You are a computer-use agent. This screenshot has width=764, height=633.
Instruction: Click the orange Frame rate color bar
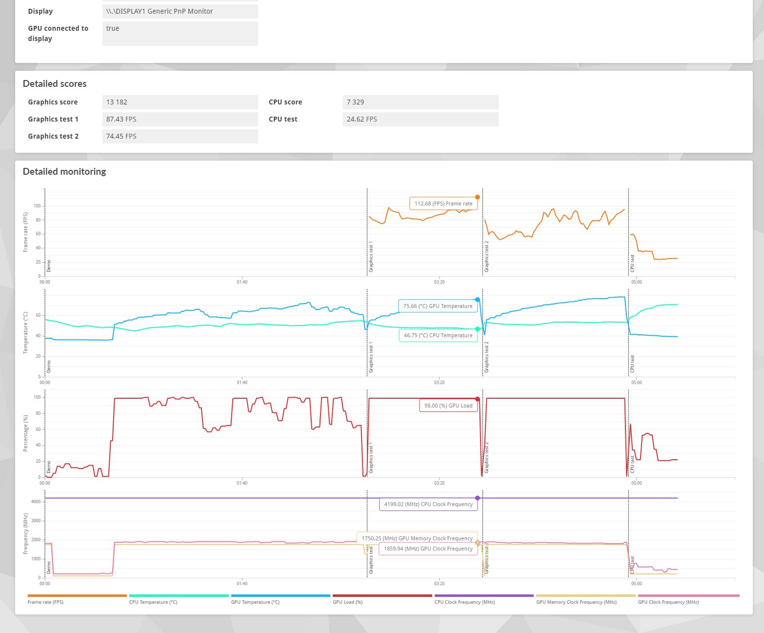pyautogui.click(x=77, y=595)
